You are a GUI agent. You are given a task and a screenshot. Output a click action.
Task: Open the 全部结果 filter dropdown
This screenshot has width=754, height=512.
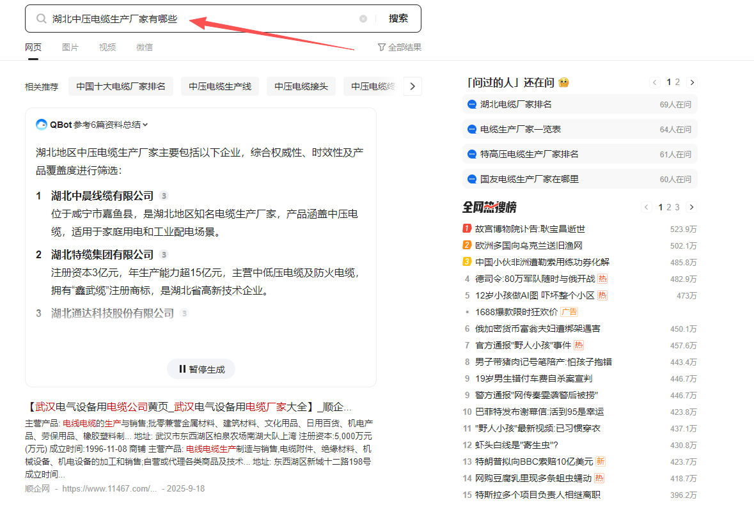[400, 47]
